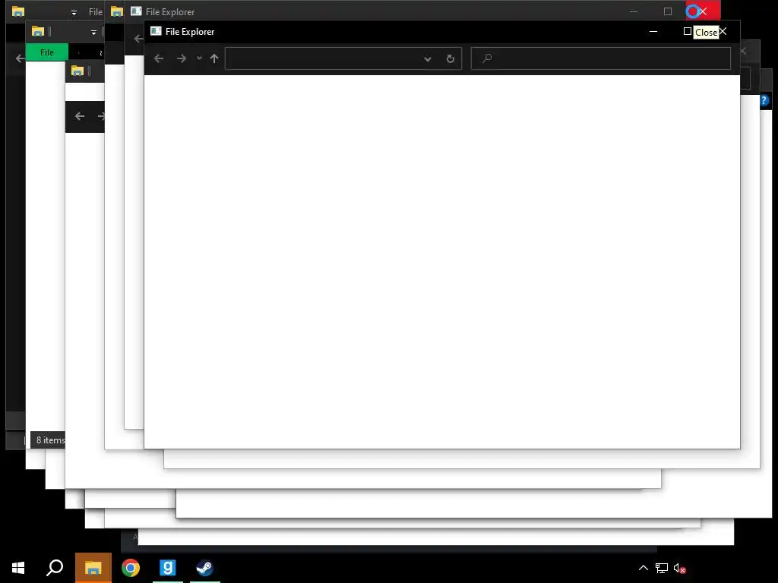Viewport: 778px width, 583px height.
Task: Open recent locations chevron beside the forward arrow
Action: tap(199, 58)
